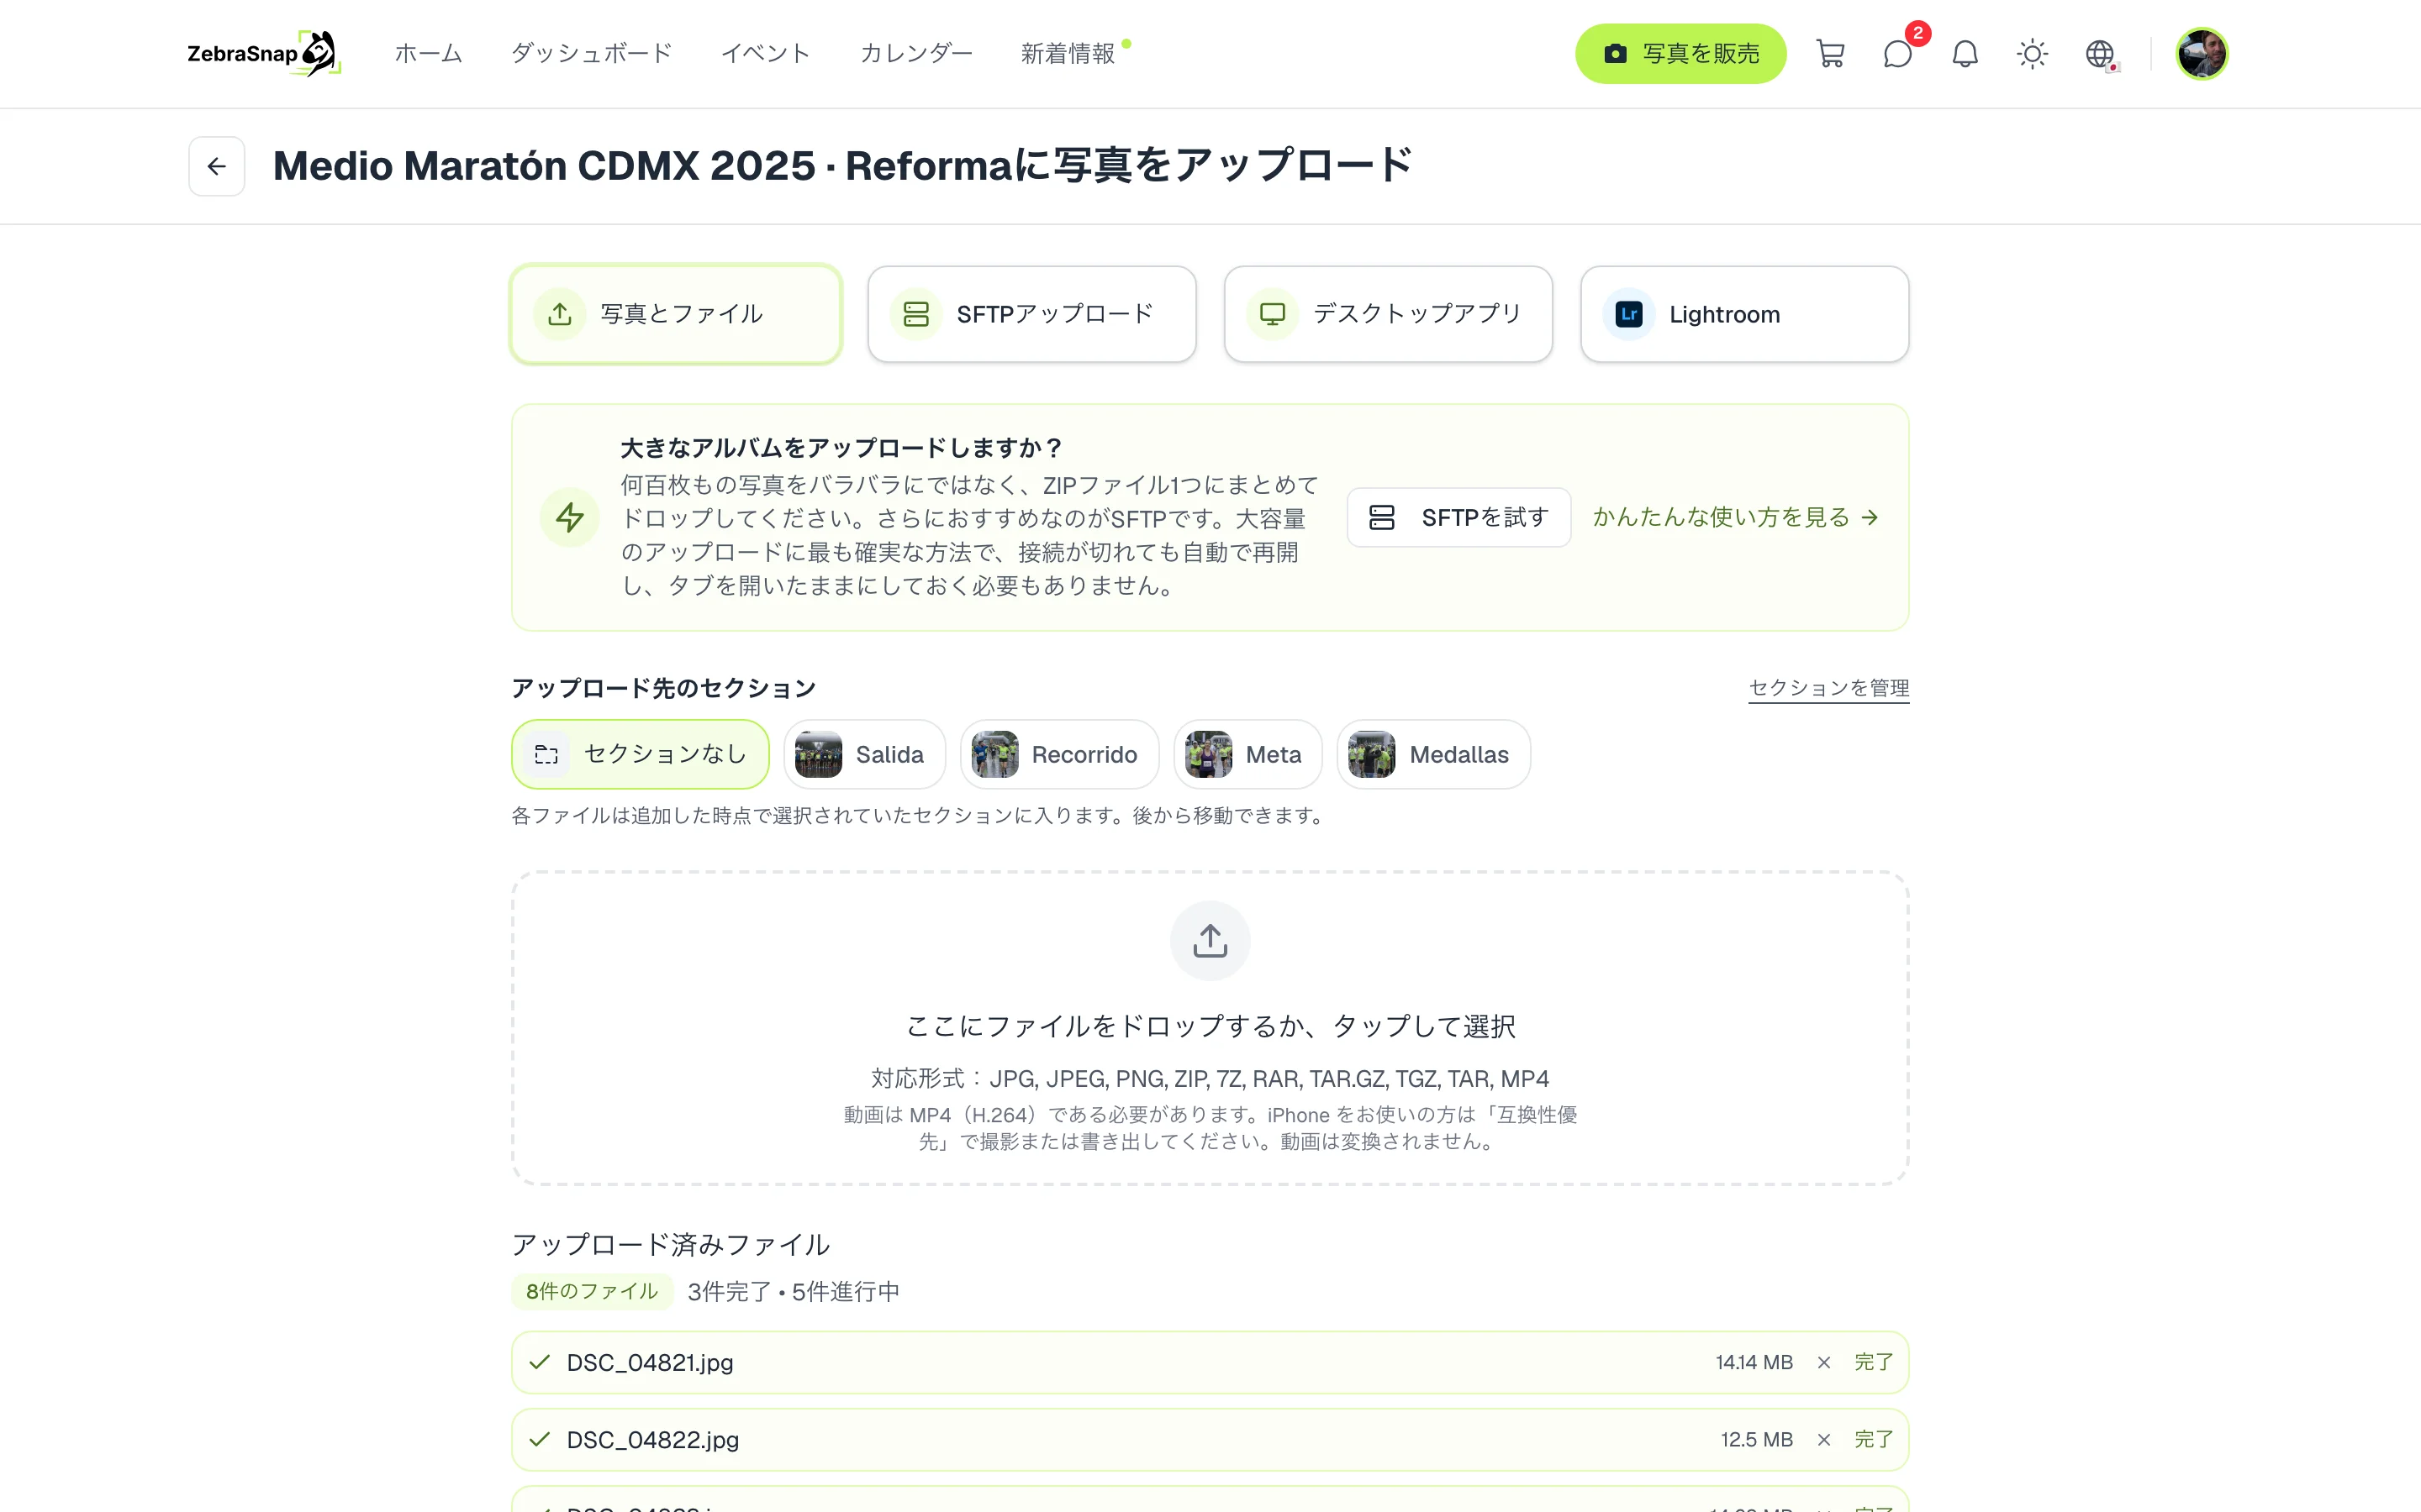
Task: Open the user profile avatar menu
Action: click(x=2201, y=54)
